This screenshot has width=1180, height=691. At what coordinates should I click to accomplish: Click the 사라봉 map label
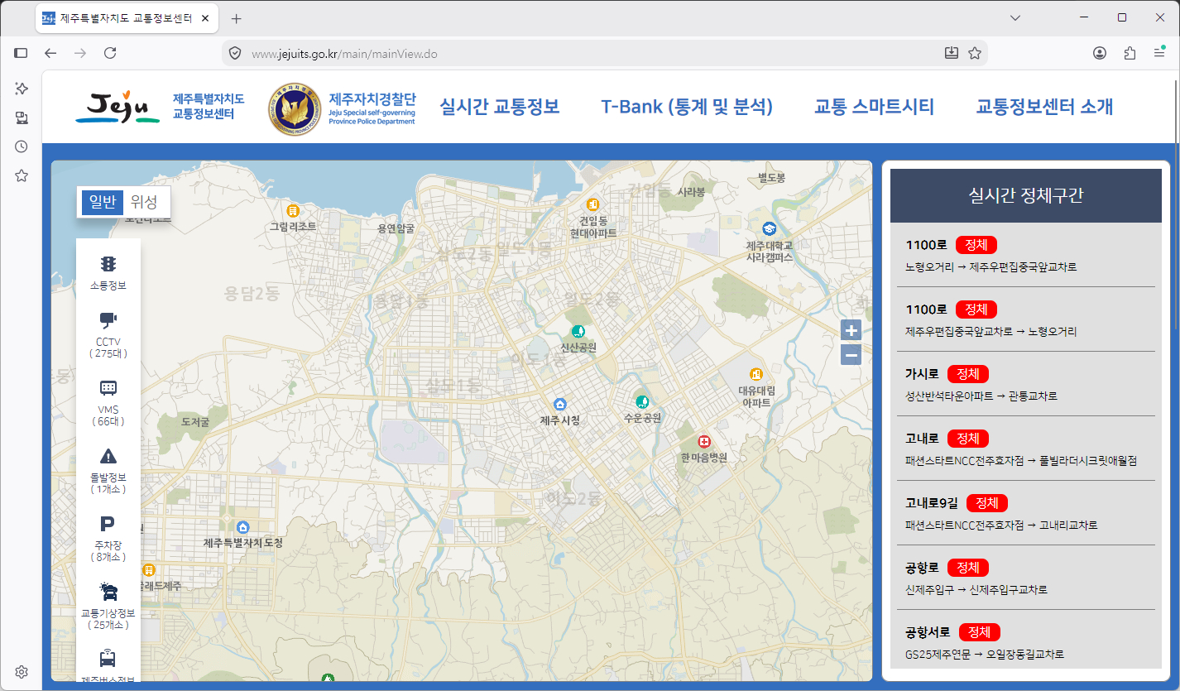coord(691,191)
